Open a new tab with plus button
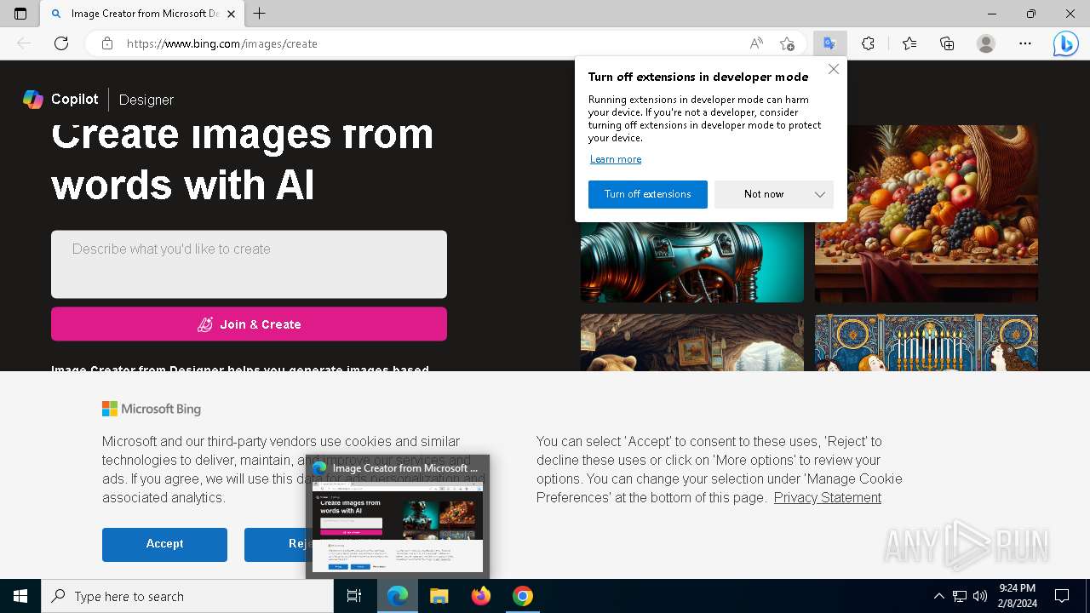The width and height of the screenshot is (1090, 613). tap(260, 14)
